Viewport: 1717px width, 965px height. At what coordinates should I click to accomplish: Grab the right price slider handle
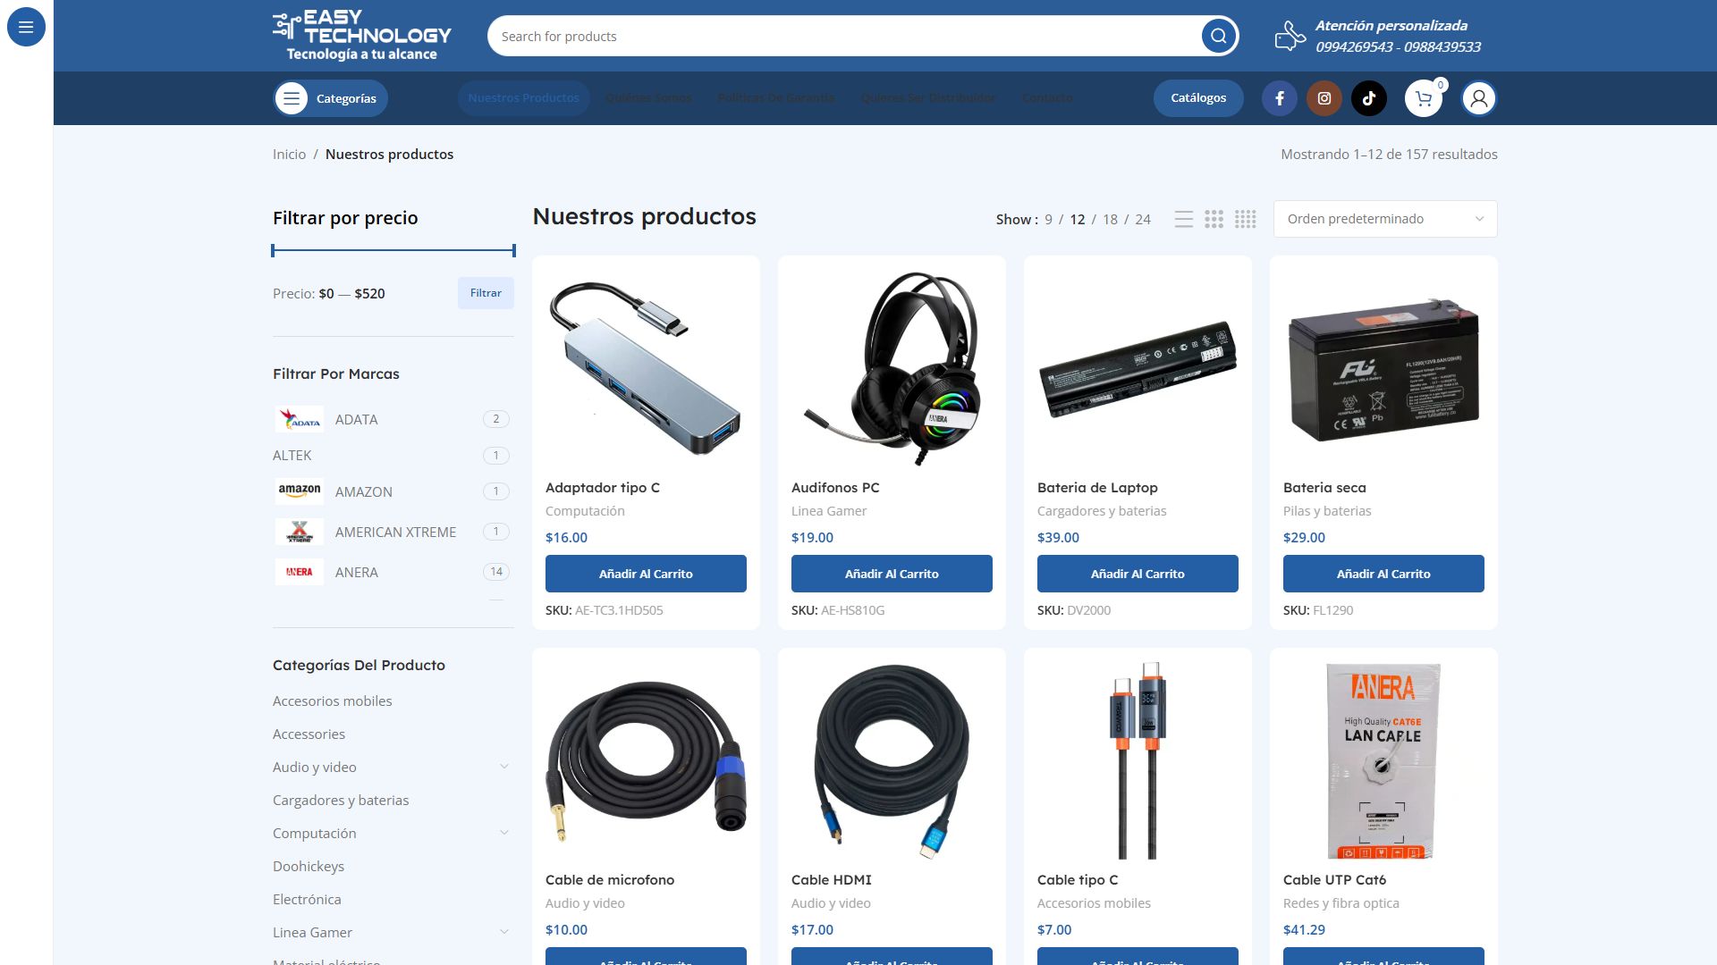pyautogui.click(x=514, y=251)
